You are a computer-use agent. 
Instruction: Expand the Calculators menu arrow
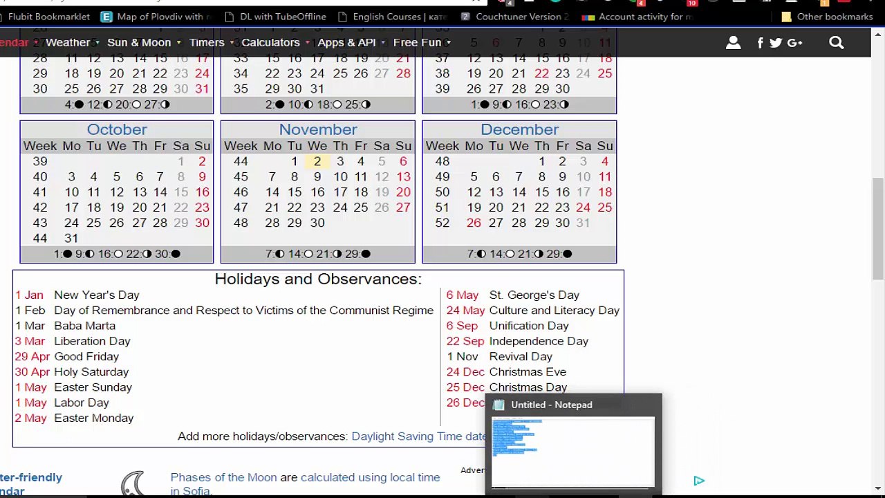(308, 43)
